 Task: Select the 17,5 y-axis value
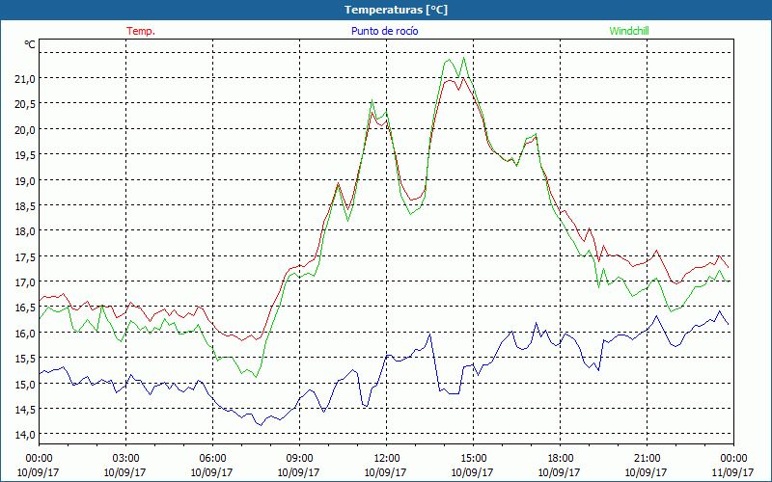[x=26, y=256]
